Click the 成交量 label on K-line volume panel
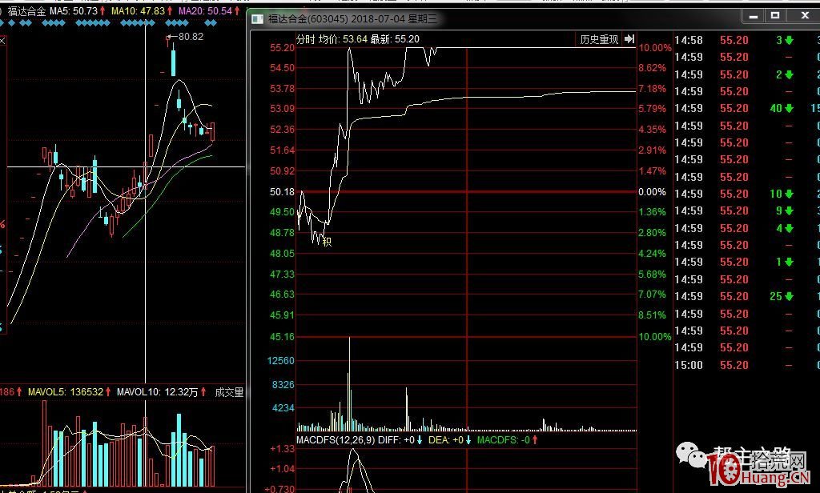The height and width of the screenshot is (493, 820). click(229, 392)
